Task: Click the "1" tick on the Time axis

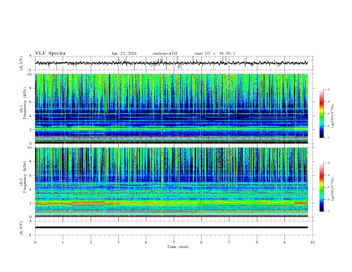Action: pyautogui.click(x=63, y=242)
